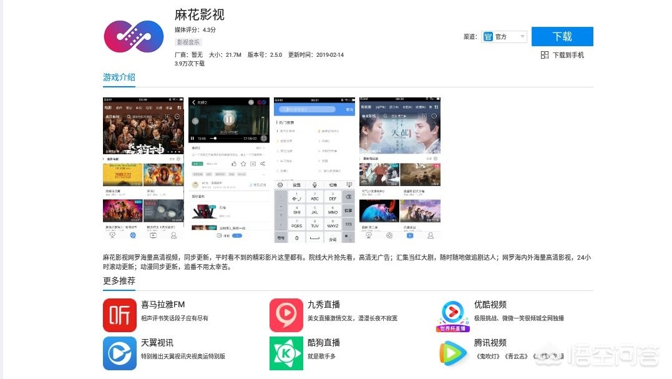Click the 麻花影视 app title heading
Viewport: 672px width, 379px height.
199,14
